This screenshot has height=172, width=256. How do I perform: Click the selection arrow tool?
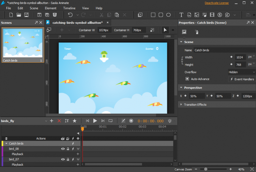165,30
